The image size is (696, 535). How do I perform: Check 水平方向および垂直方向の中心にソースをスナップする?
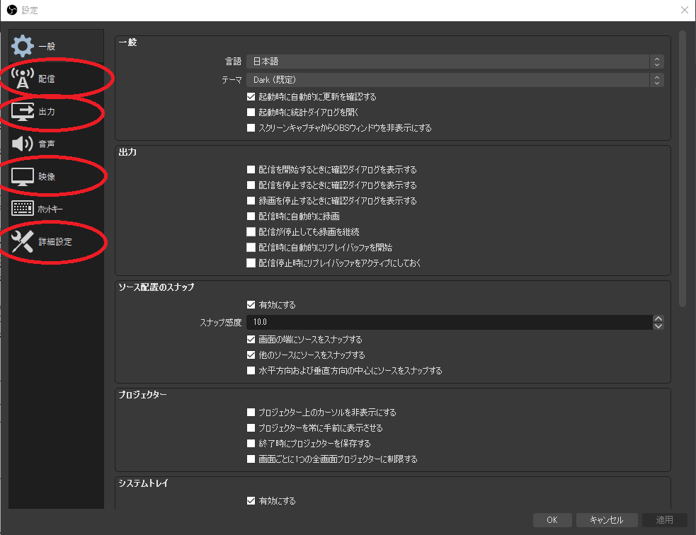[x=251, y=370]
